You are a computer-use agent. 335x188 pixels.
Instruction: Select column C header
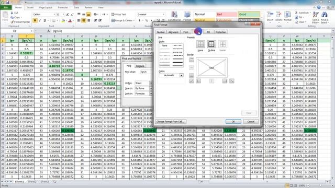click(x=27, y=36)
